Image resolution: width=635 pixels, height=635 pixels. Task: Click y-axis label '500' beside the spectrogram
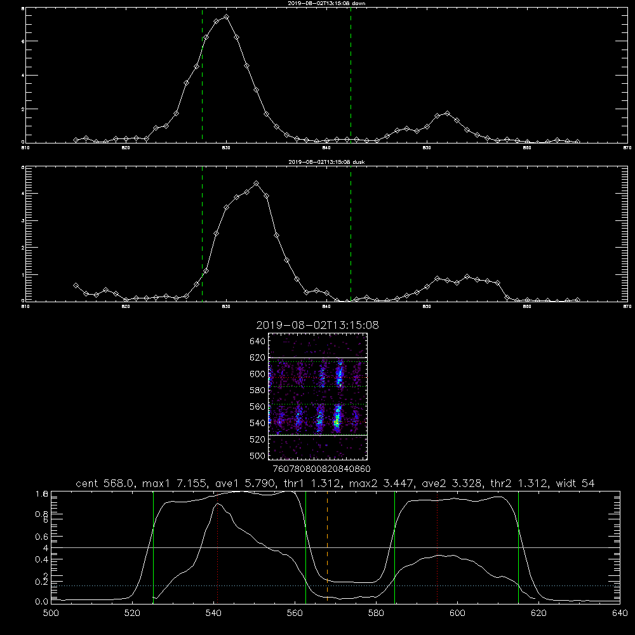click(x=257, y=456)
